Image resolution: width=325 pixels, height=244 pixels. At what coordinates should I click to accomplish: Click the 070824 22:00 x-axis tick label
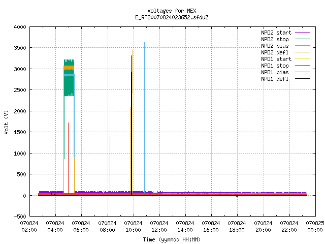(x=289, y=227)
